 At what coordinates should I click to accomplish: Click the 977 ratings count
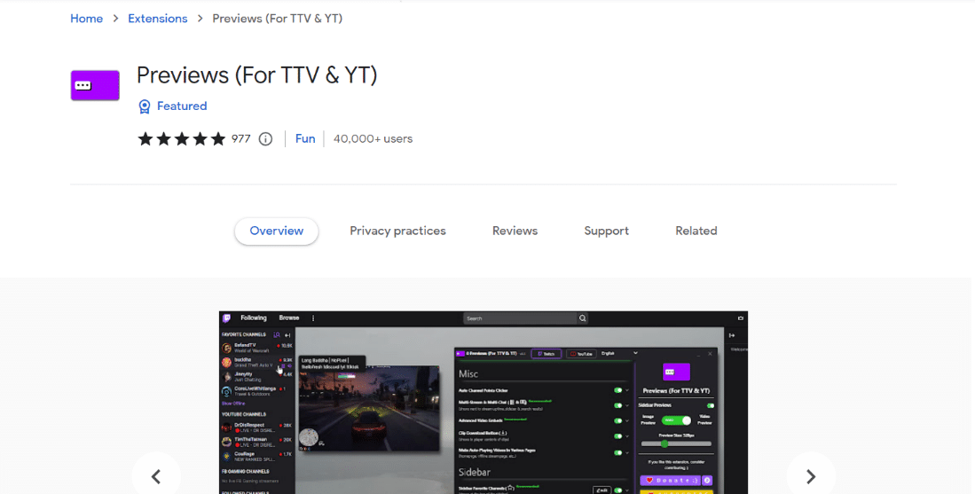[241, 138]
